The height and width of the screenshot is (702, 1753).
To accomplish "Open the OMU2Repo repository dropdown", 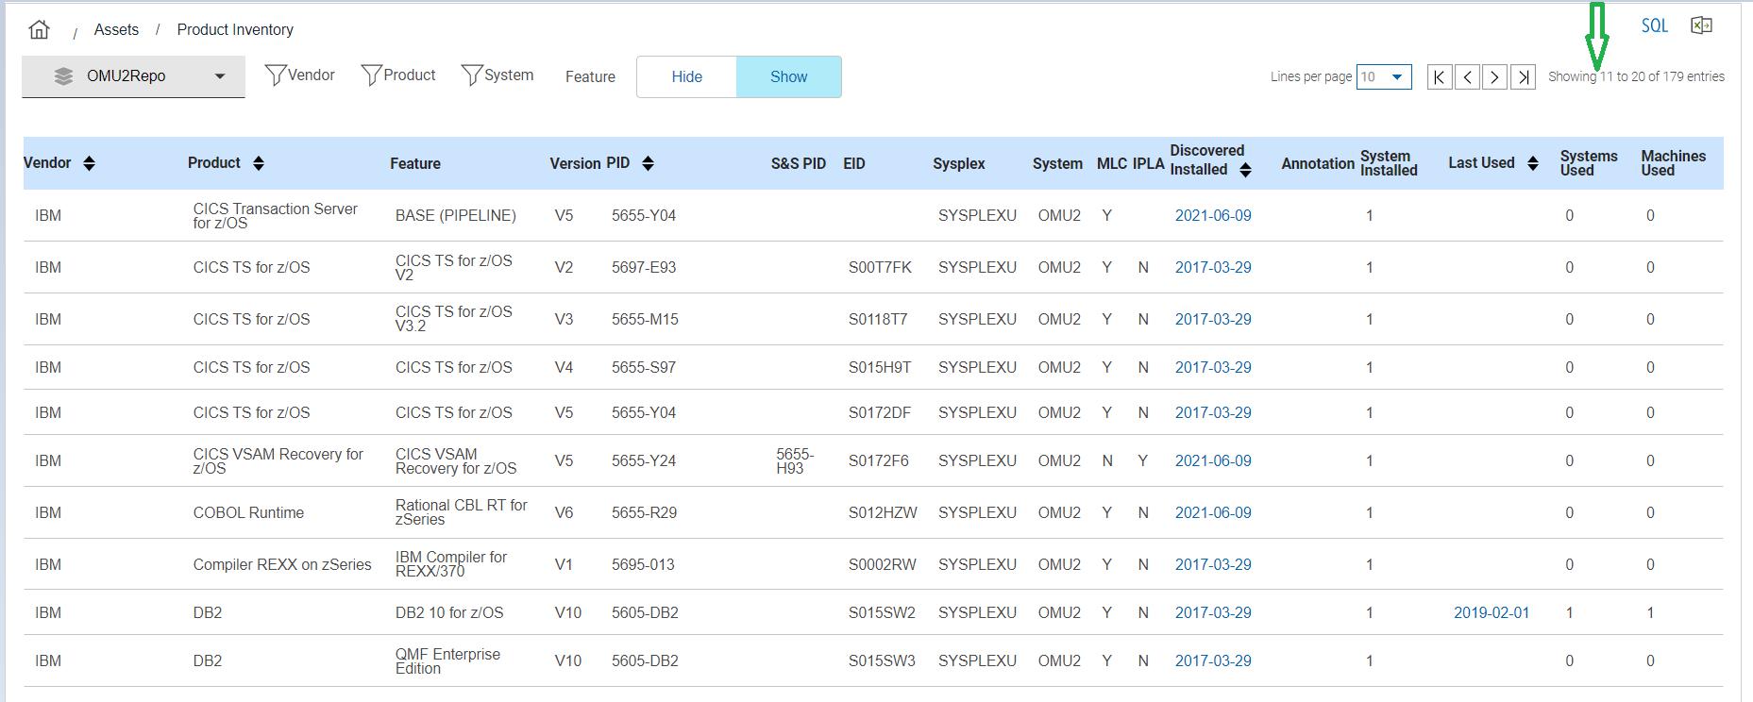I will pos(133,76).
